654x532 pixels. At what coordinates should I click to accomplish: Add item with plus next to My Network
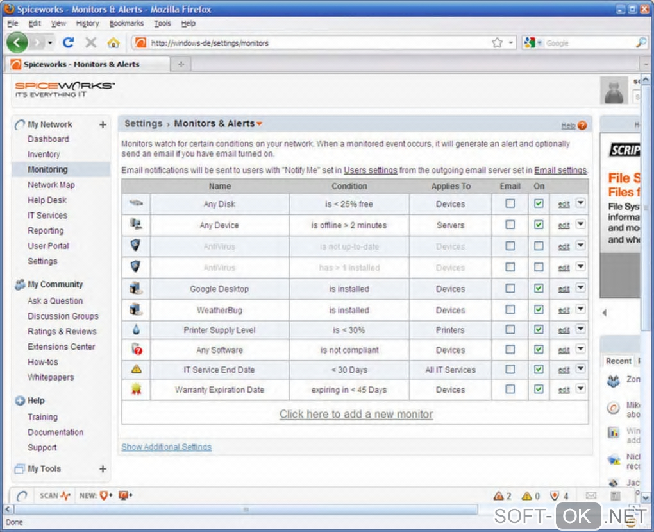103,124
